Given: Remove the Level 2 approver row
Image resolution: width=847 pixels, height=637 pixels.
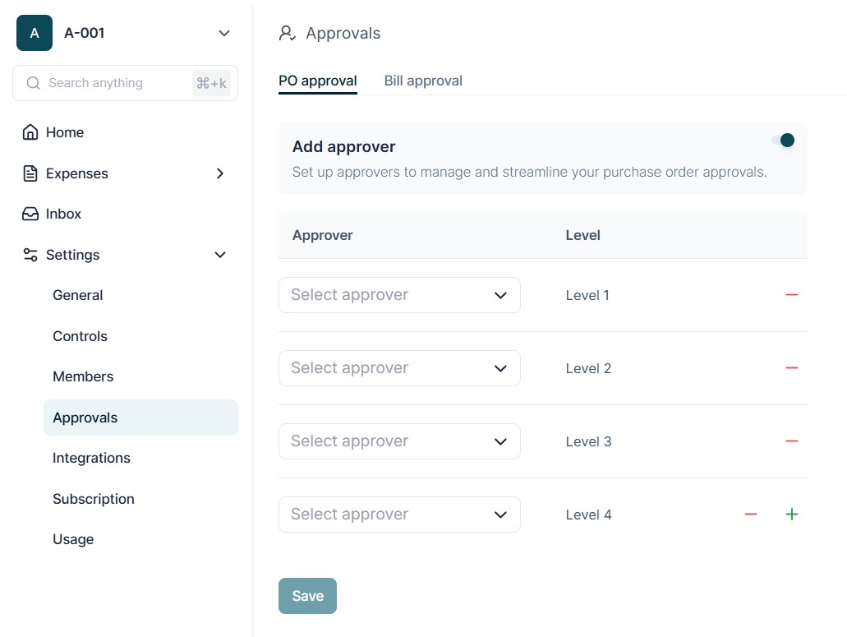Looking at the screenshot, I should pos(791,368).
